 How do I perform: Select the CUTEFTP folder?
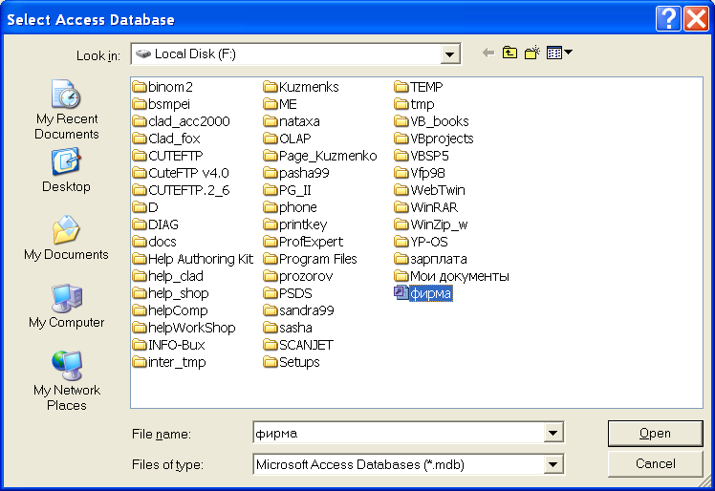click(x=168, y=156)
